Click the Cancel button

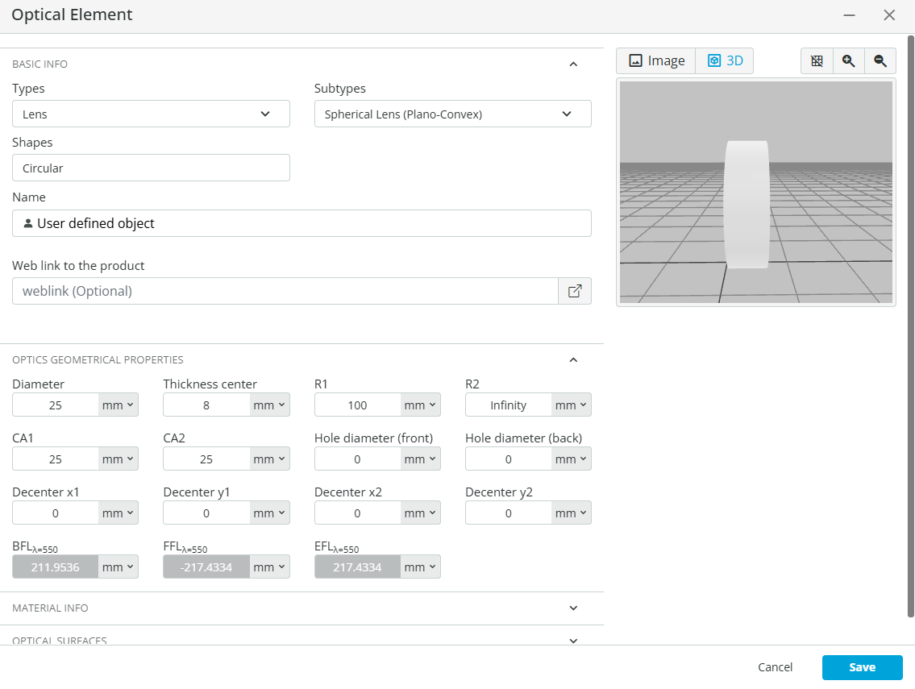tap(775, 667)
